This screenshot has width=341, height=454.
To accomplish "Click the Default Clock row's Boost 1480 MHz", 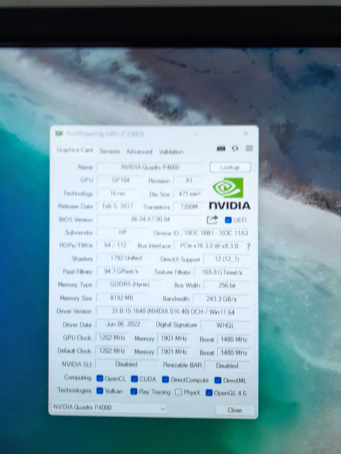I will coord(234,353).
